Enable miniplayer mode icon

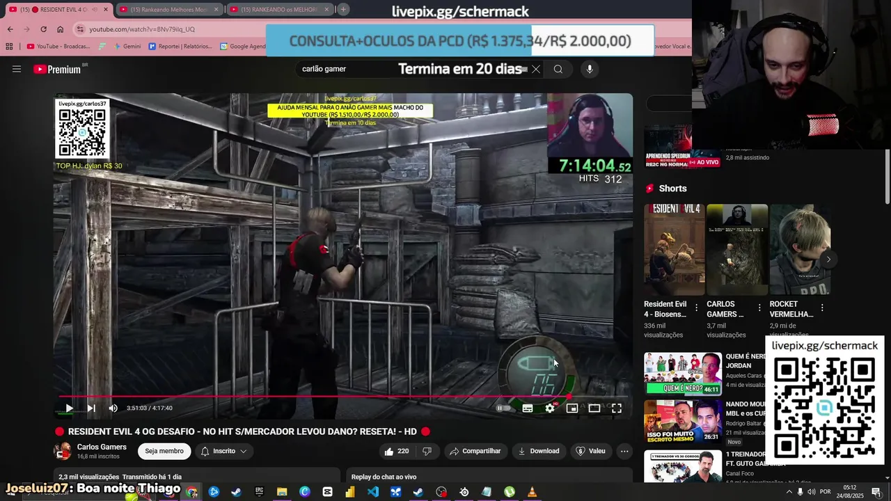pos(572,408)
